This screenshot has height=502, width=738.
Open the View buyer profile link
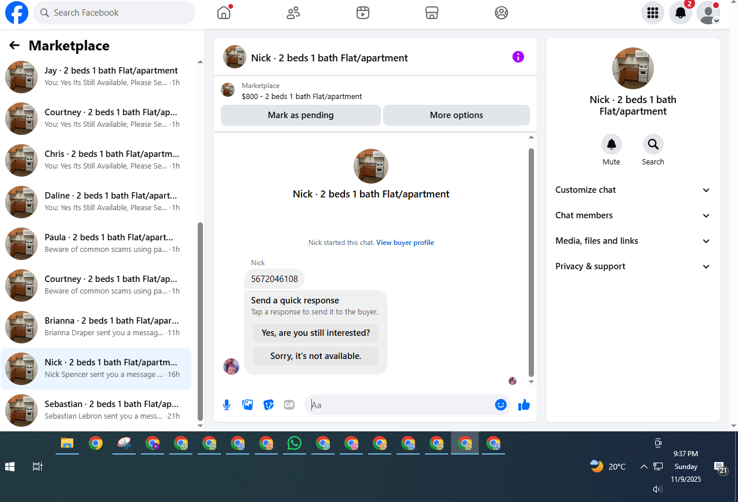(405, 243)
